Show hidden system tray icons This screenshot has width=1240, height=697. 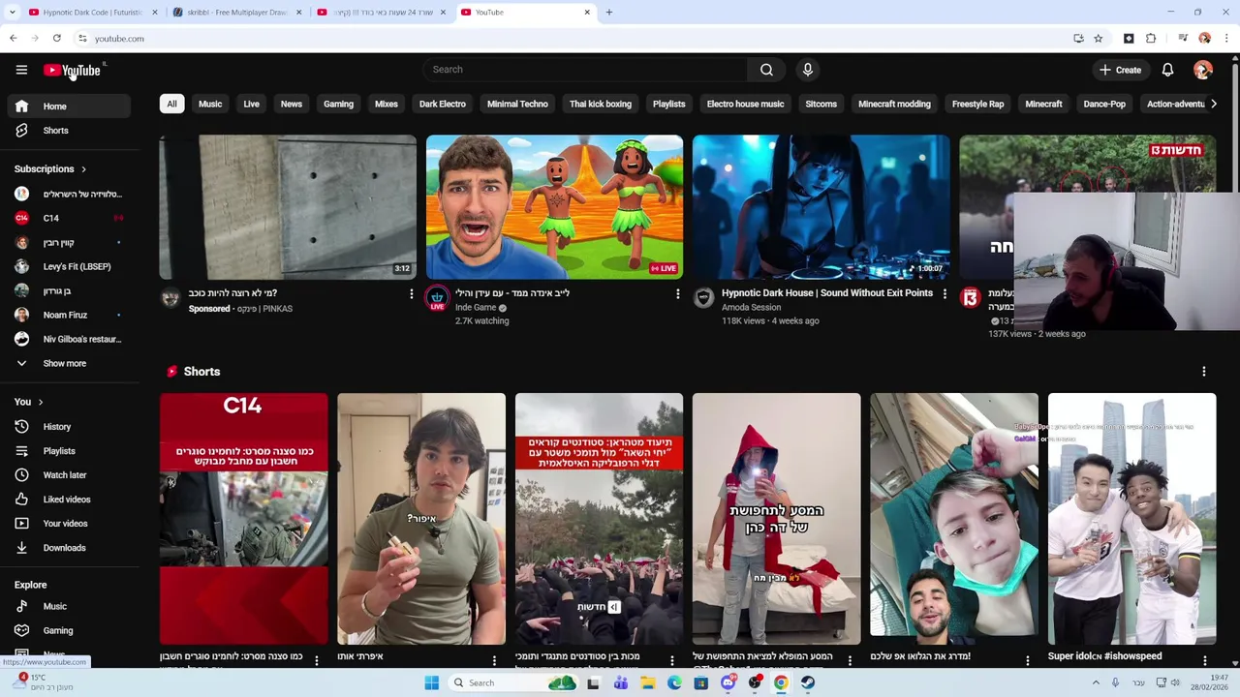point(1096,682)
